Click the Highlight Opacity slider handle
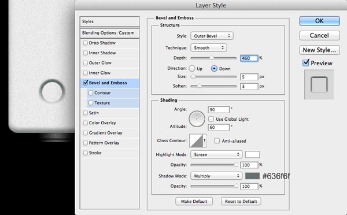This screenshot has height=215, width=347. [x=236, y=165]
